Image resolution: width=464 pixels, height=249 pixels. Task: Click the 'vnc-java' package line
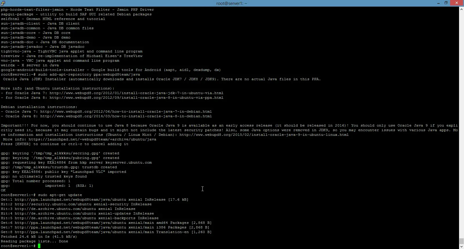pos(60,61)
